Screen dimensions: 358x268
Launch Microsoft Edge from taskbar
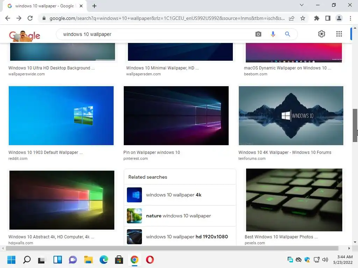pyautogui.click(x=103, y=260)
